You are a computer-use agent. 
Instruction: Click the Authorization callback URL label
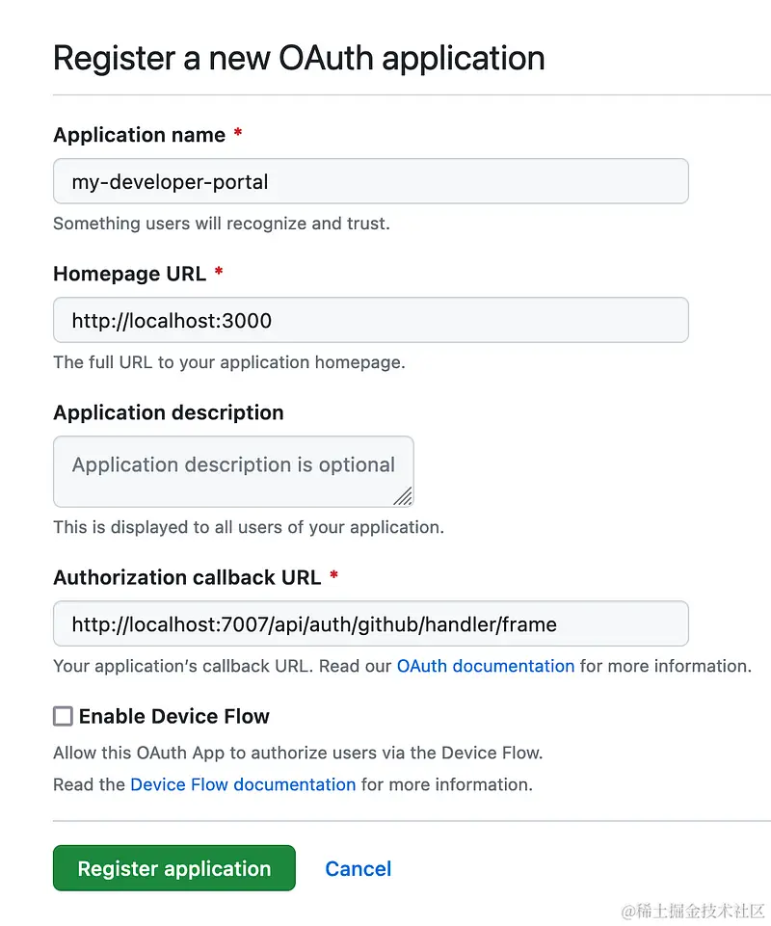click(x=187, y=577)
